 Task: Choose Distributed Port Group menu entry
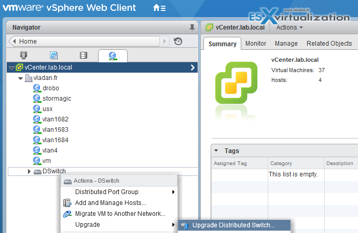point(119,192)
